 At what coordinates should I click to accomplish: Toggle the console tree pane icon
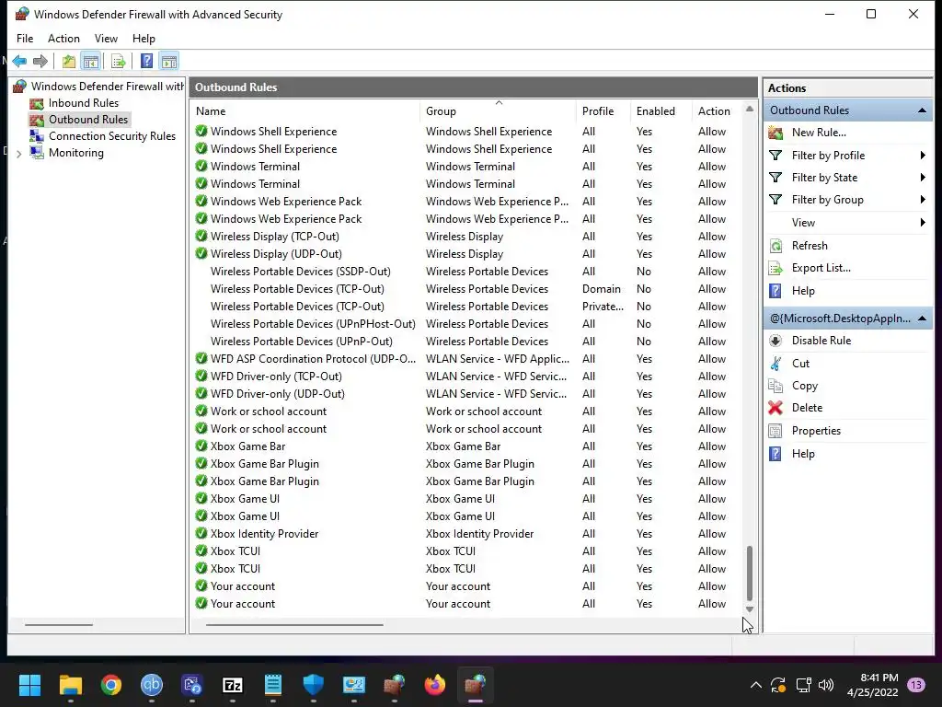pos(91,61)
